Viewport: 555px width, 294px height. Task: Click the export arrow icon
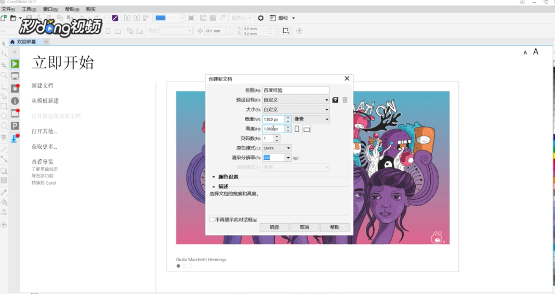137,18
